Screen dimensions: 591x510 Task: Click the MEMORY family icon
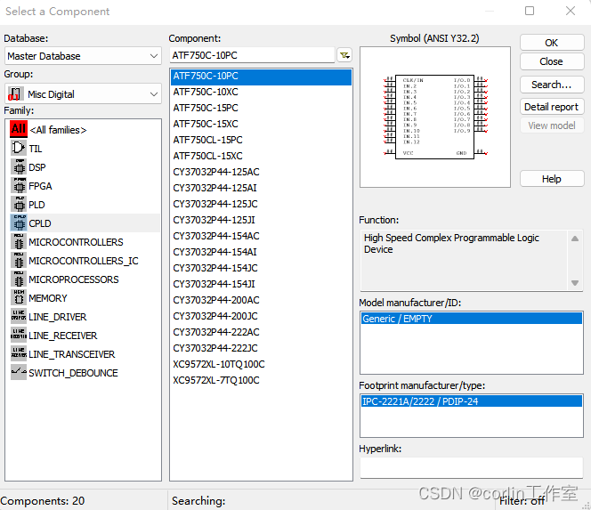[x=19, y=298]
